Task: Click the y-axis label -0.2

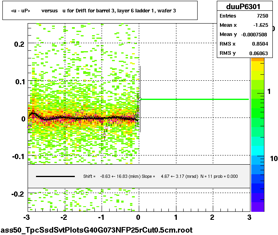Action: 18,194
